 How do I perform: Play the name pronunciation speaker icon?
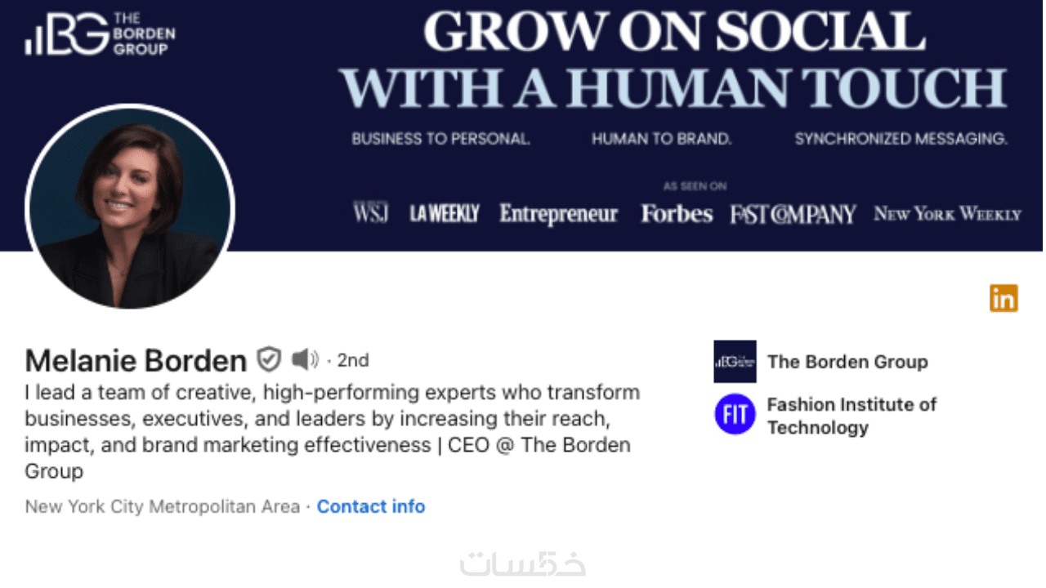[305, 359]
